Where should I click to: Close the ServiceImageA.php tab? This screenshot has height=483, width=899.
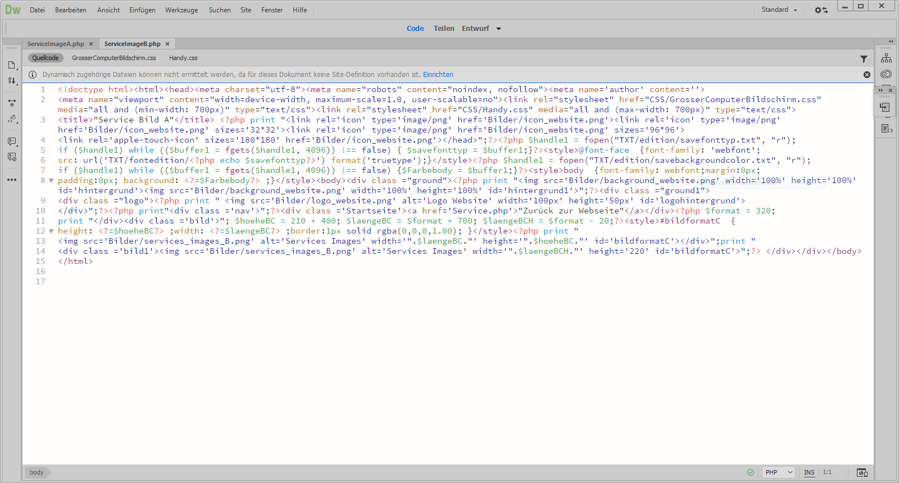91,44
